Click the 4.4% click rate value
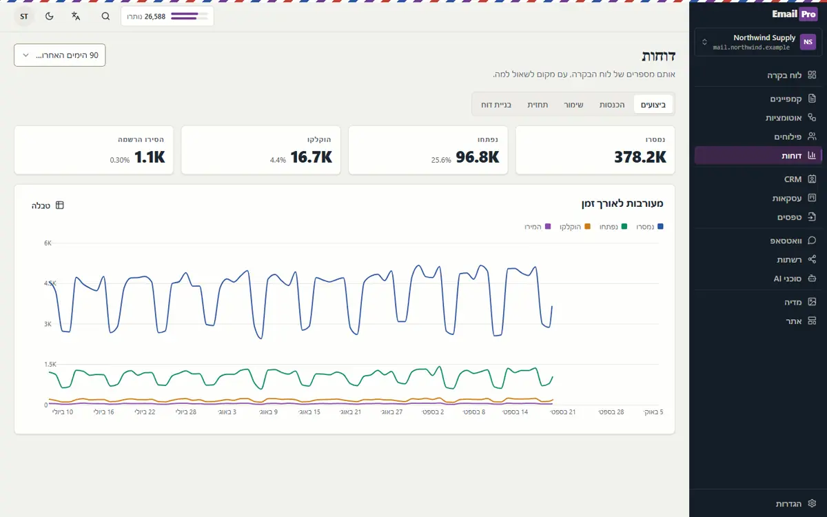 [x=278, y=160]
